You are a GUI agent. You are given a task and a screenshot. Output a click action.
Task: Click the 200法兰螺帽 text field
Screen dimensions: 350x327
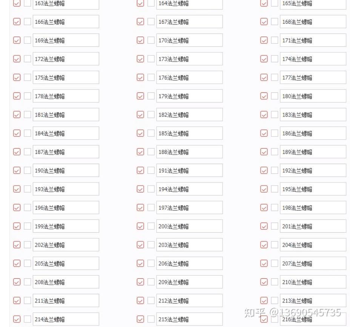[x=189, y=226]
